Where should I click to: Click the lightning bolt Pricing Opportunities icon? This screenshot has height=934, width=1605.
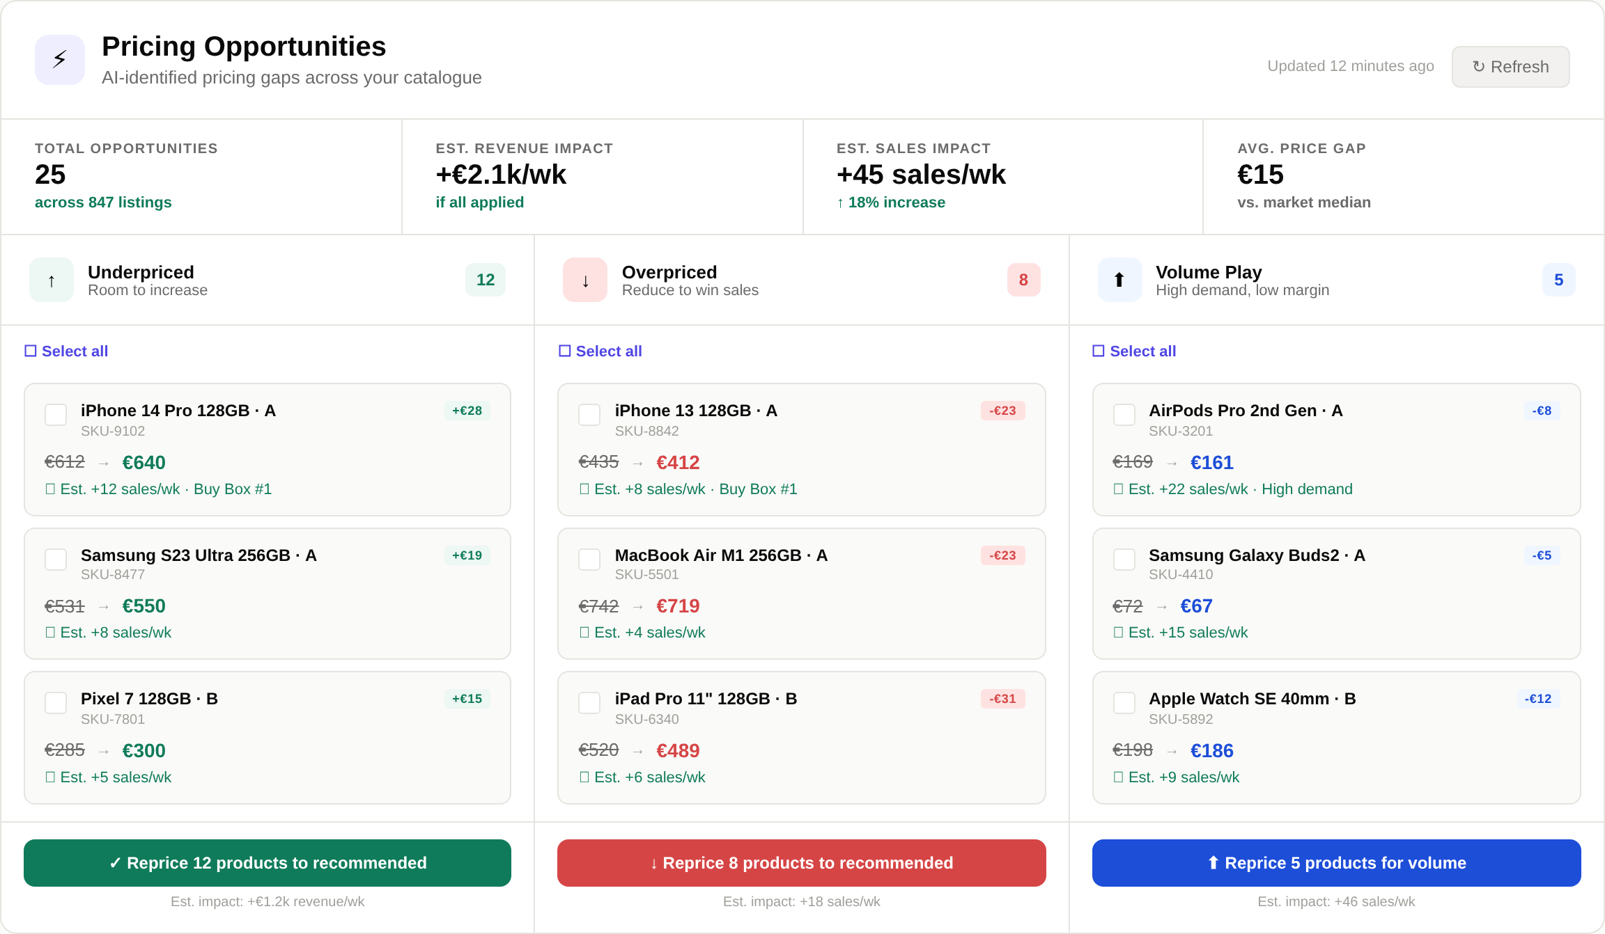[59, 60]
